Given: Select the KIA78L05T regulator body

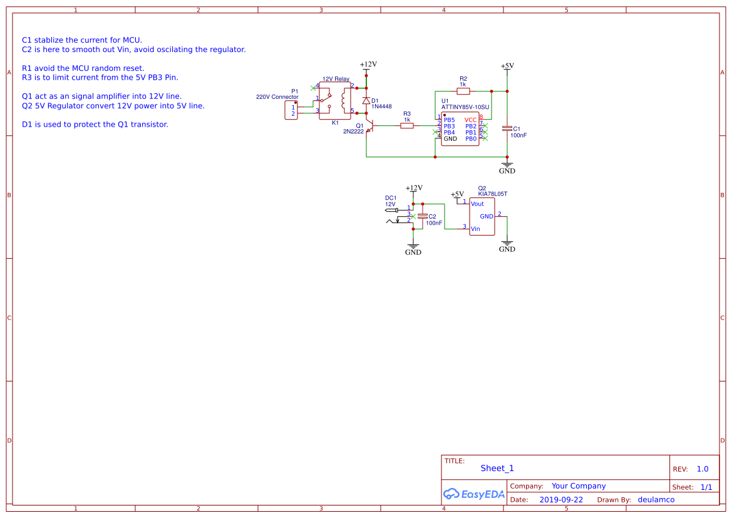Looking at the screenshot, I should pos(482,217).
